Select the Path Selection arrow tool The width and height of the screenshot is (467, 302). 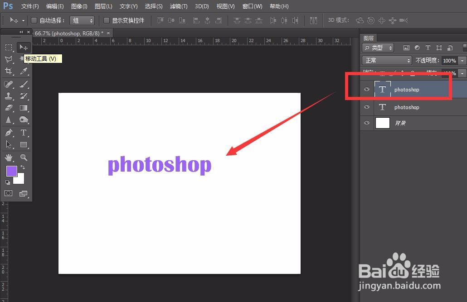9,144
